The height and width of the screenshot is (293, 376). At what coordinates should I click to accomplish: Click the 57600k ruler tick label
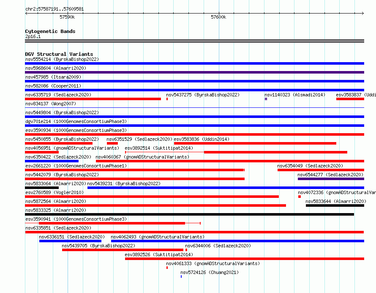[218, 17]
